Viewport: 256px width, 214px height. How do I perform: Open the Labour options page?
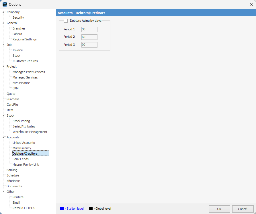point(17,34)
